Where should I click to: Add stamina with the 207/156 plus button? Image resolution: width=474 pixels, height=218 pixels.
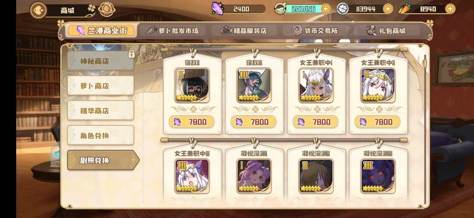point(326,9)
